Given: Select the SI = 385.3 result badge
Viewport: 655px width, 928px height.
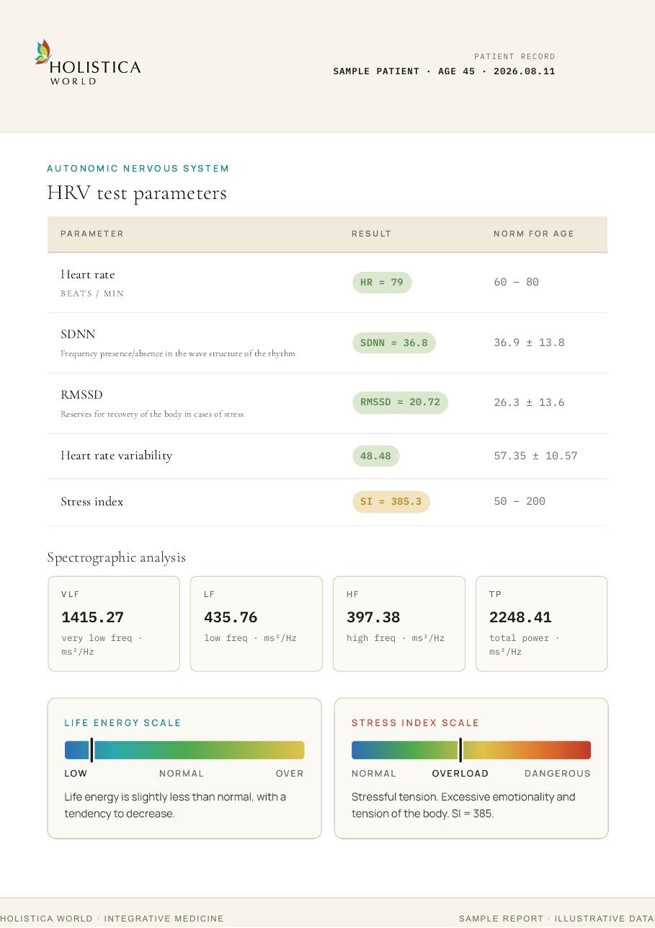Looking at the screenshot, I should pos(391,502).
